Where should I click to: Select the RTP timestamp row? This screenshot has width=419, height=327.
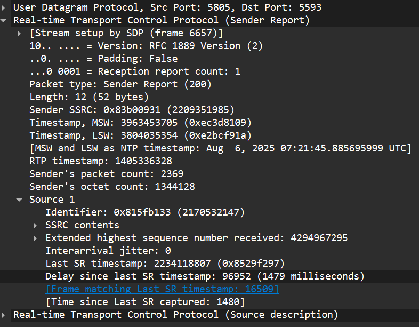100,161
